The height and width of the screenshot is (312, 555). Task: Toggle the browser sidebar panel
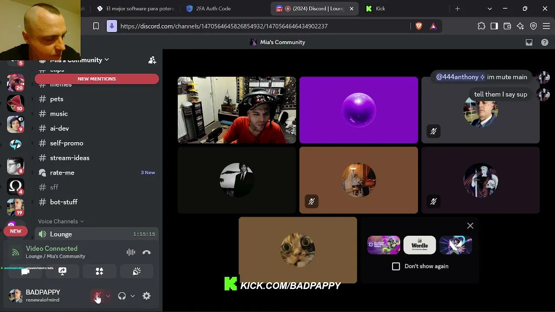coord(494,26)
